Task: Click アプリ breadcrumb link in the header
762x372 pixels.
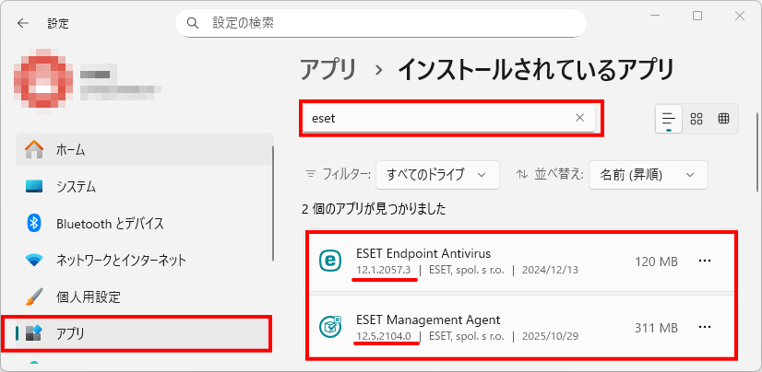Action: pyautogui.click(x=328, y=69)
